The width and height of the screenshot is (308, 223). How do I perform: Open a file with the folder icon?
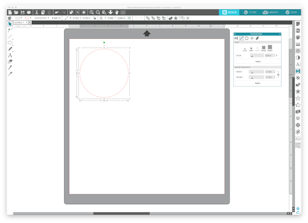(16, 12)
